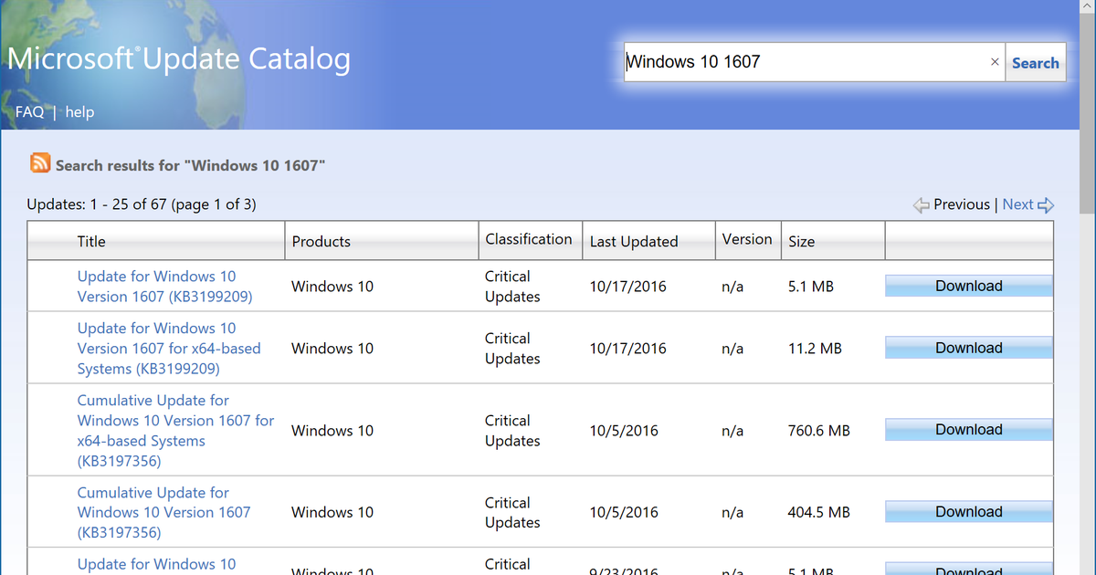The width and height of the screenshot is (1096, 575).
Task: Sort results by Products
Action: 321,240
